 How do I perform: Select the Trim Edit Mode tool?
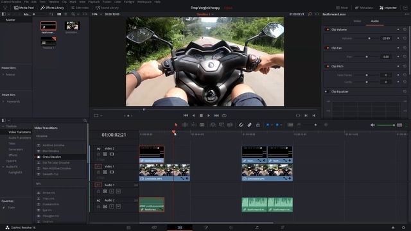pos(185,125)
